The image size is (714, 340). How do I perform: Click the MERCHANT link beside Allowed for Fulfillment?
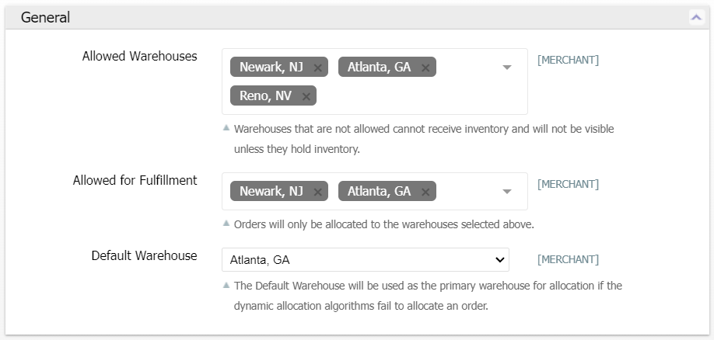tap(568, 184)
